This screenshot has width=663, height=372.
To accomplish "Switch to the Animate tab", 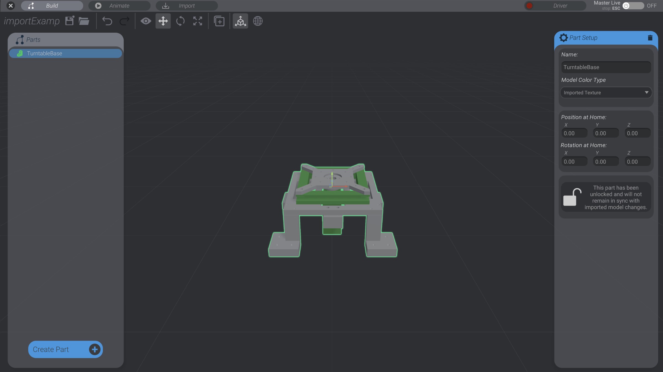I will tap(119, 6).
